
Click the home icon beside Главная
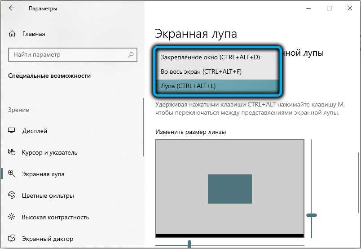(x=12, y=34)
